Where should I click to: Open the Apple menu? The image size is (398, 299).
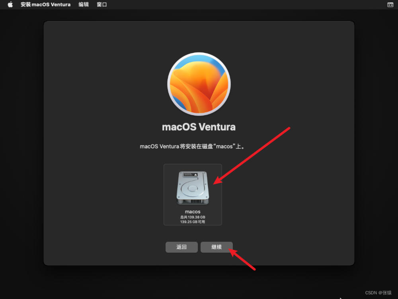point(10,4)
